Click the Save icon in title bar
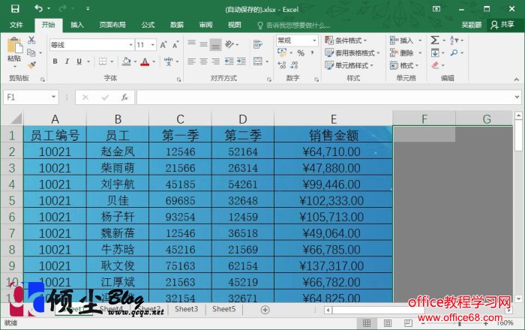Image resolution: width=525 pixels, height=330 pixels. pos(15,9)
